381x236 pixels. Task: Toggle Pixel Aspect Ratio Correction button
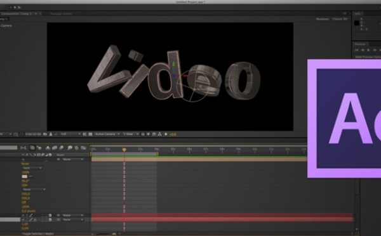143,134
